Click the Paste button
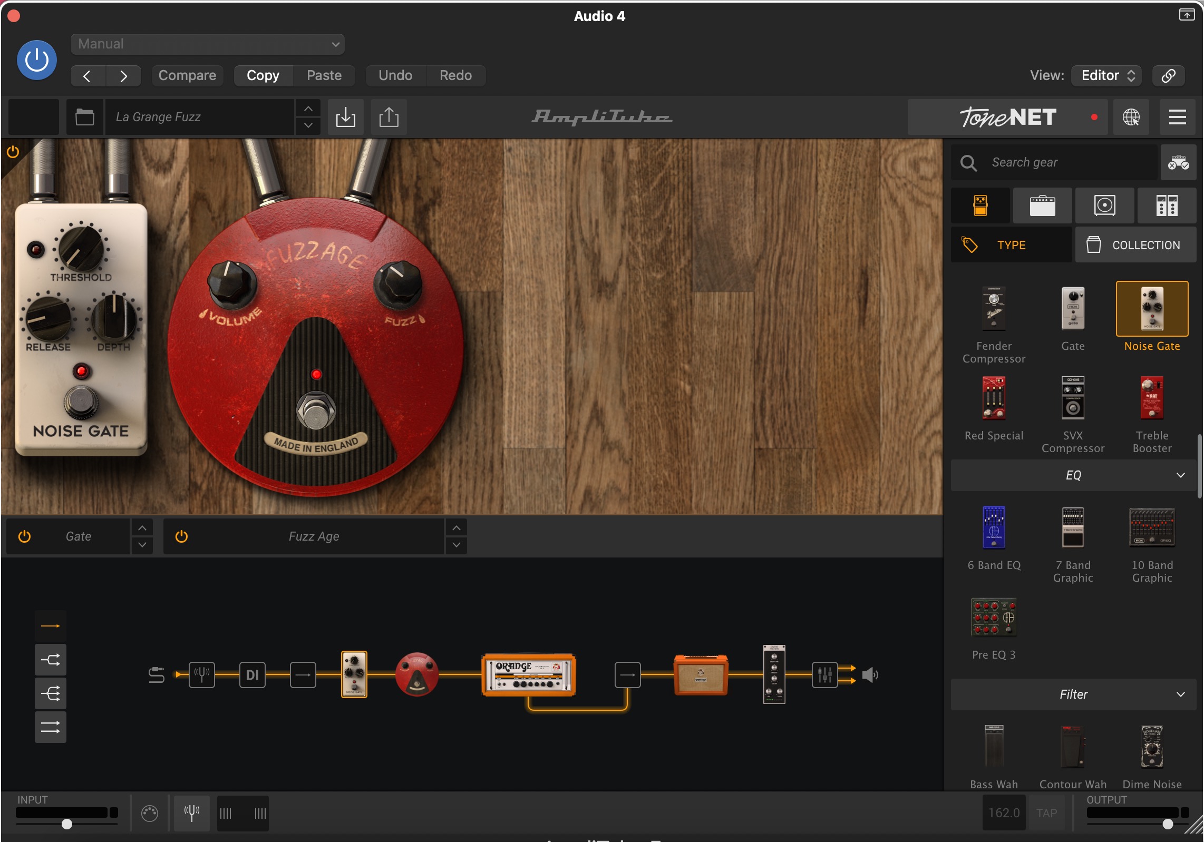Screen dimensions: 1204x842 click(324, 76)
